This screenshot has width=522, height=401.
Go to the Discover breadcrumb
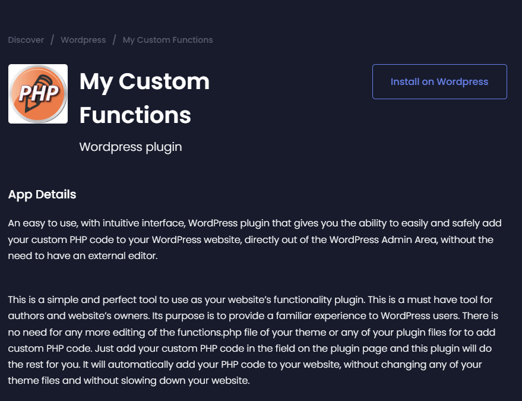[26, 40]
